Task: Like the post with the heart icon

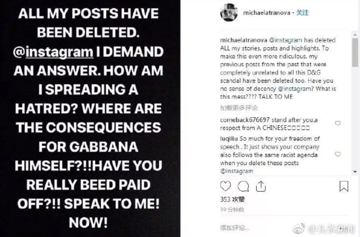Action: (225, 186)
